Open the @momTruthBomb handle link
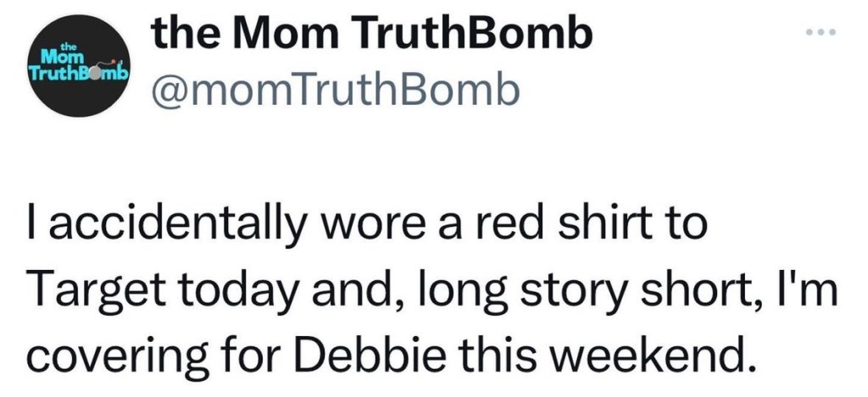This screenshot has height=397, width=868. pyautogui.click(x=333, y=91)
